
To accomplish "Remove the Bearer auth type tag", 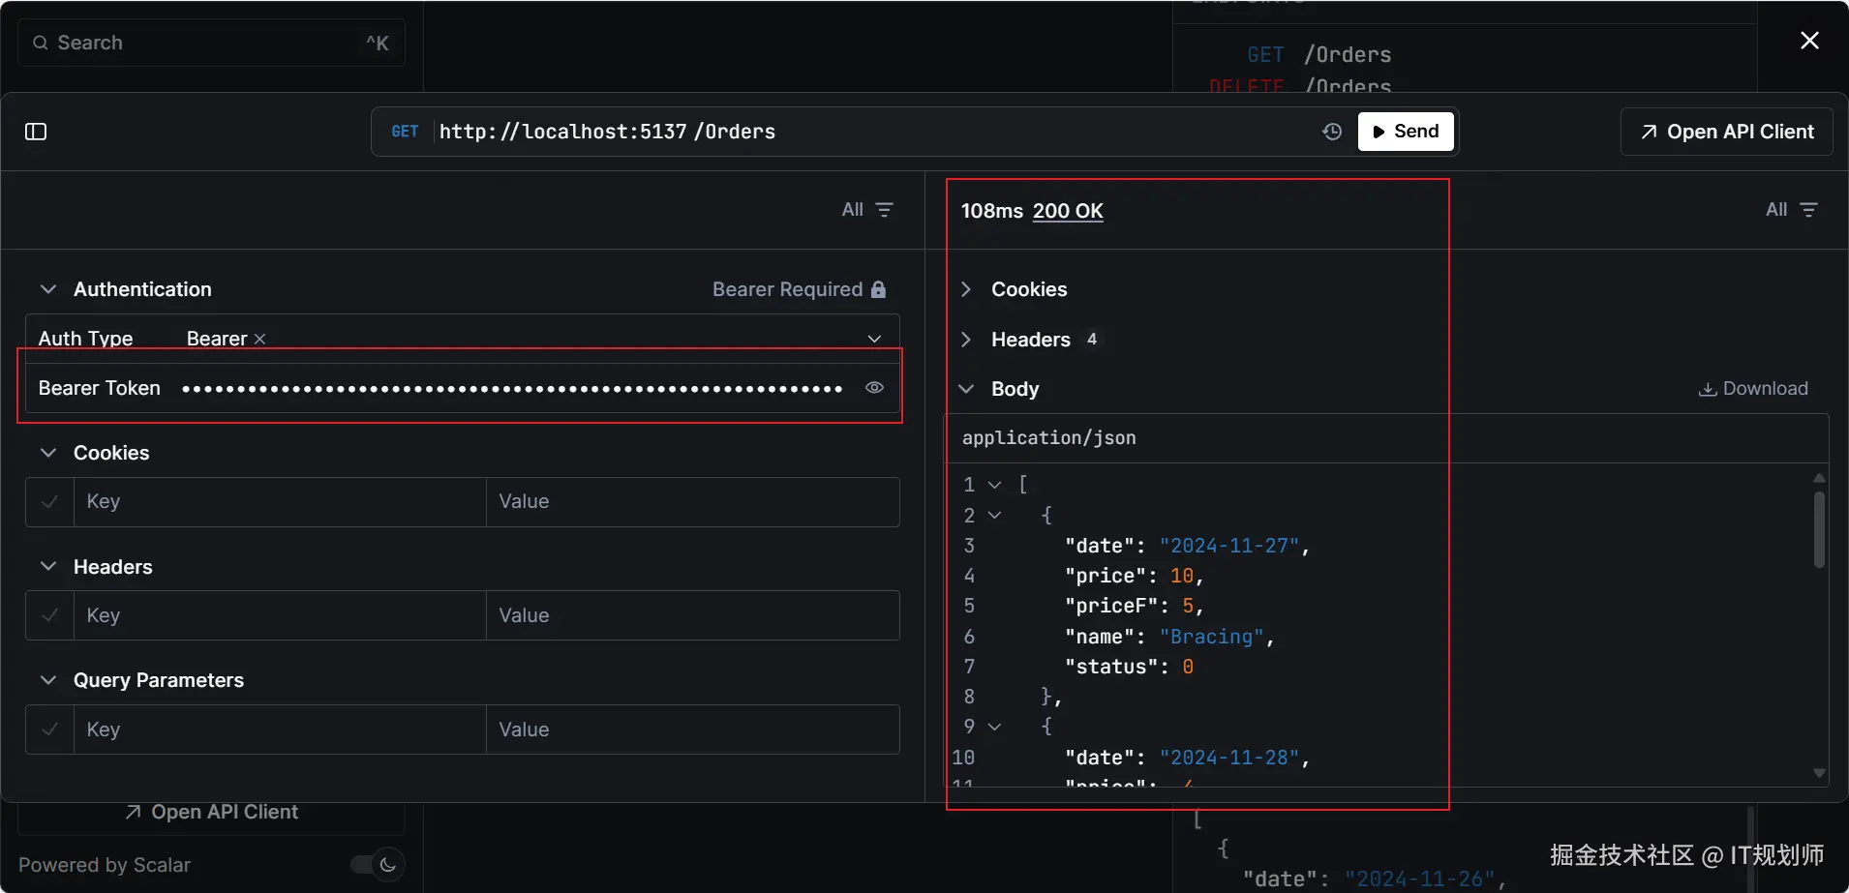I will click(x=259, y=339).
